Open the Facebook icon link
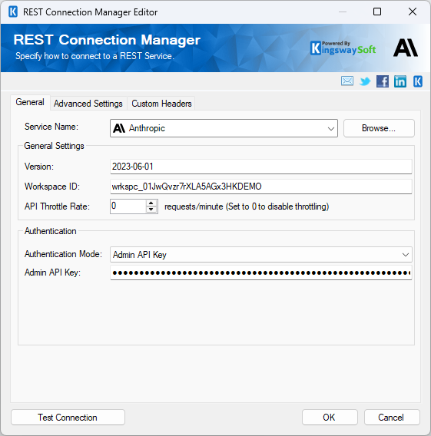The image size is (431, 436). [383, 81]
